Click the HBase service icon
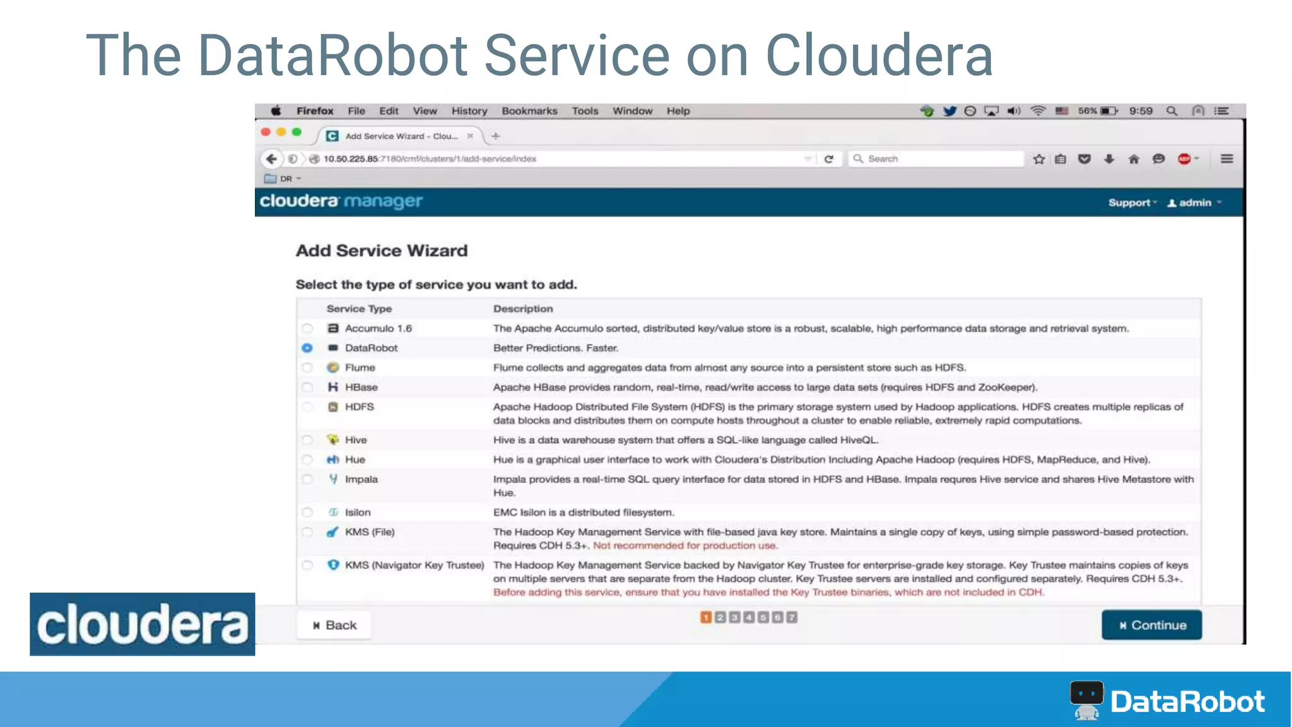Viewport: 1292px width, 727px height. click(x=333, y=387)
